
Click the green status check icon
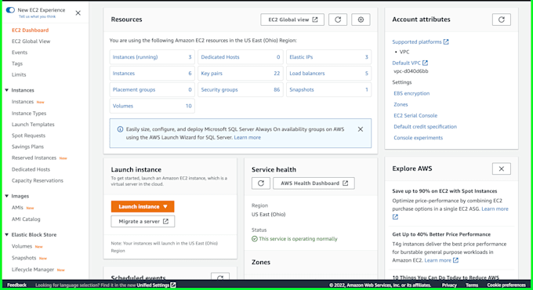[254, 239]
